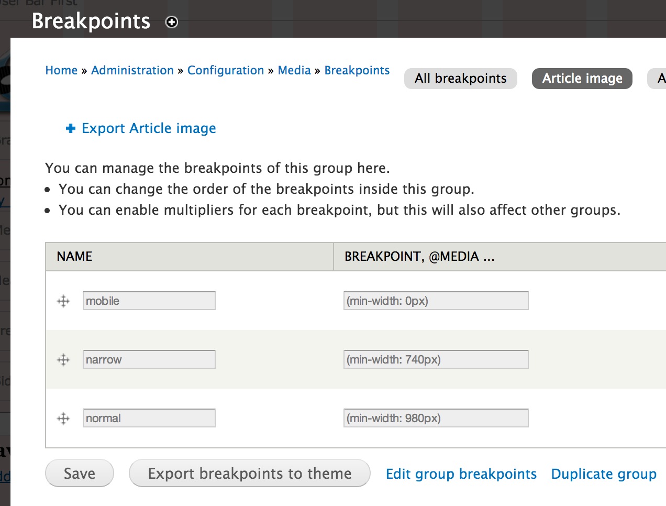Navigate to Home via the breadcrumb
This screenshot has width=666, height=506.
[x=61, y=70]
